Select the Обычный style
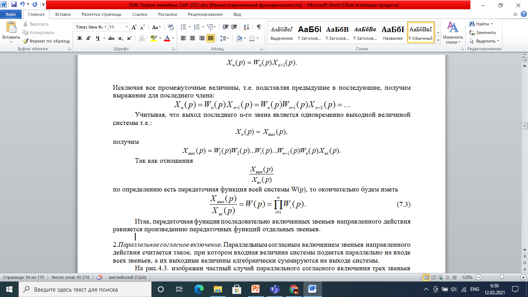This screenshot has height=297, width=528. tap(421, 32)
